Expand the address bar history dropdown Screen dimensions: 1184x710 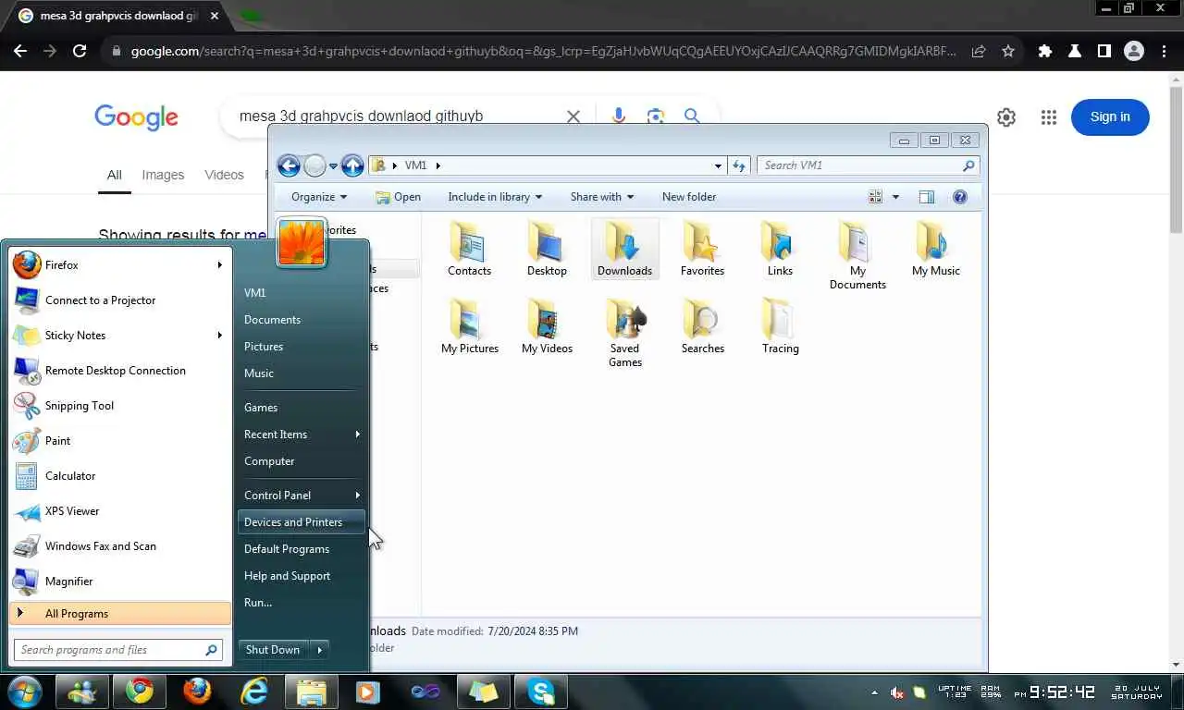(718, 165)
